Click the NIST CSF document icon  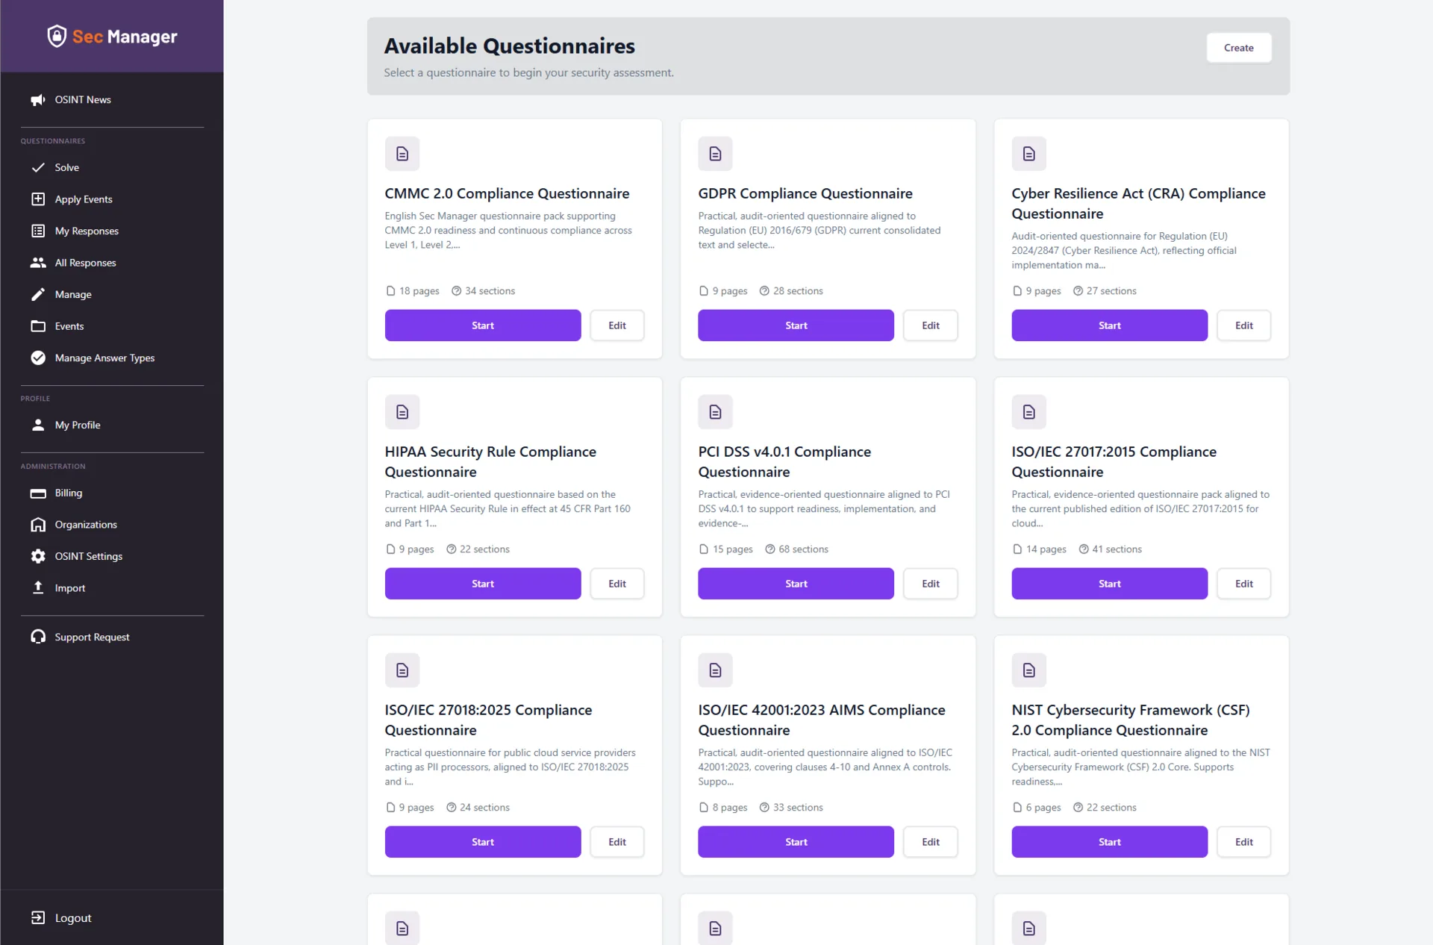(1028, 670)
